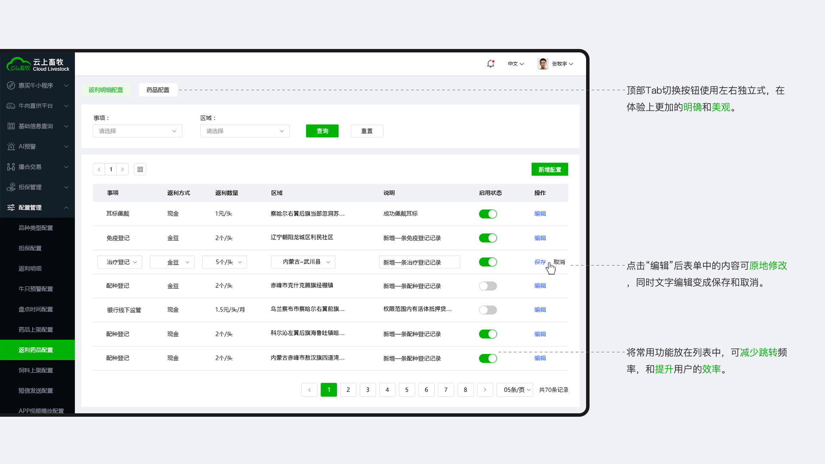Image resolution: width=825 pixels, height=464 pixels.
Task: Click the 基础信息查询 sidebar icon
Action: [x=11, y=126]
